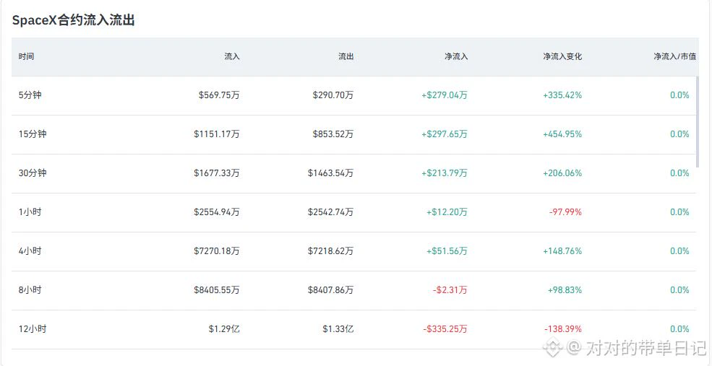Viewport: 712px width, 366px height.
Task: Click change value +454.95%
Action: click(562, 134)
